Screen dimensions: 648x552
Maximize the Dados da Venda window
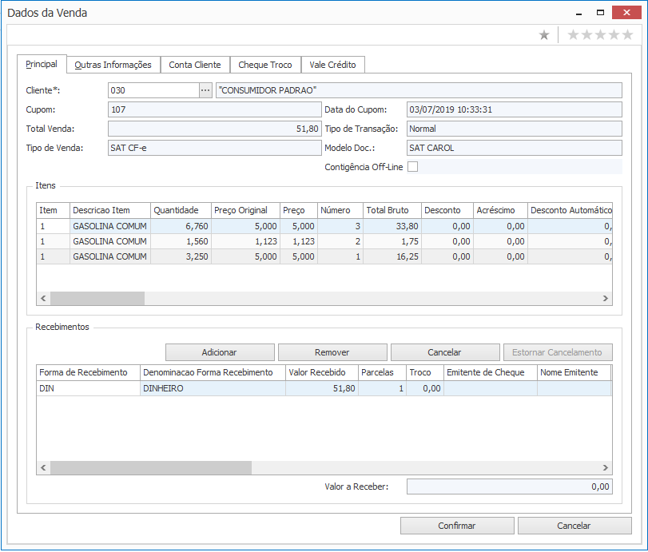[601, 13]
